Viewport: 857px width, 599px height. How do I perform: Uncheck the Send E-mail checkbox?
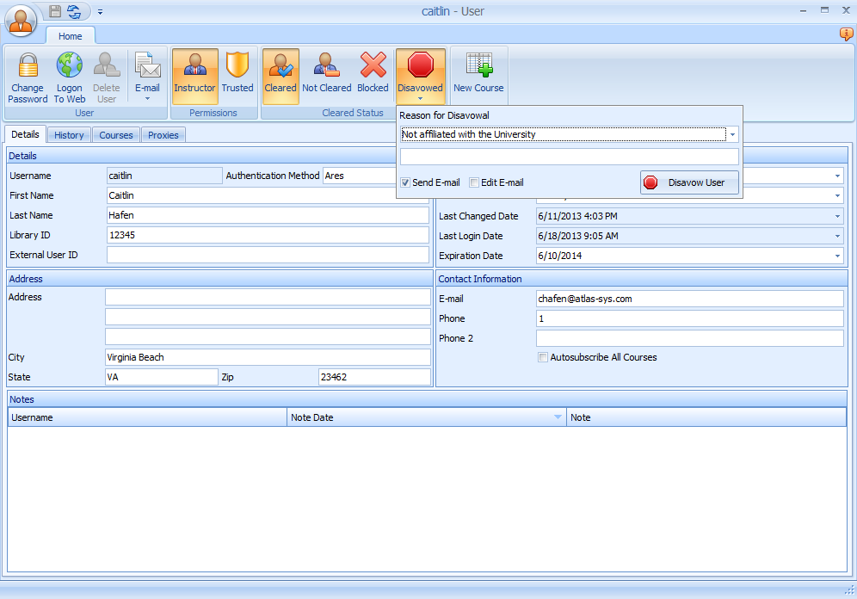coord(404,182)
